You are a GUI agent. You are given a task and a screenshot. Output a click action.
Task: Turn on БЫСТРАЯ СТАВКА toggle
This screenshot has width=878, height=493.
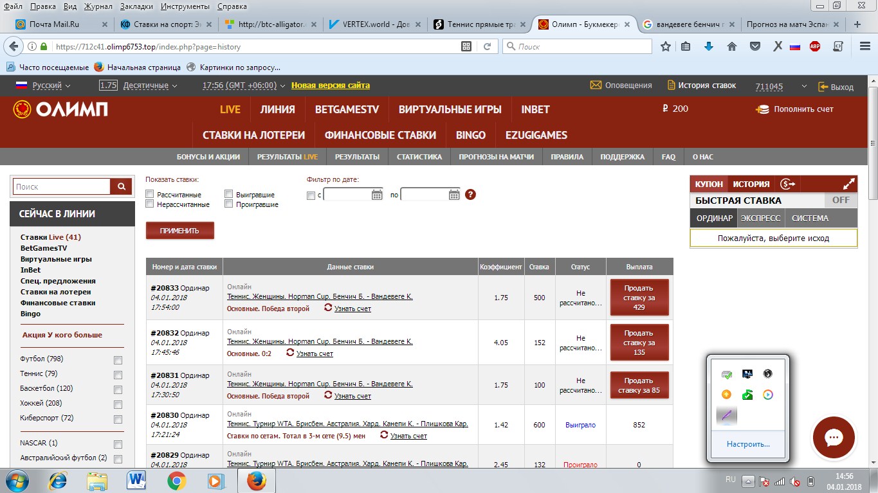[841, 200]
